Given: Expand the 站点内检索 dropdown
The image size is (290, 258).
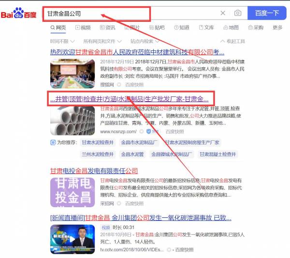Looking at the screenshot, I should point(144,42).
